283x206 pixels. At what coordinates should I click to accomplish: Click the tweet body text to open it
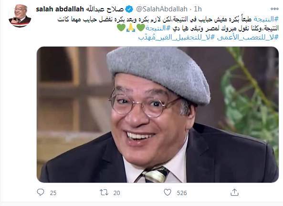(168, 24)
